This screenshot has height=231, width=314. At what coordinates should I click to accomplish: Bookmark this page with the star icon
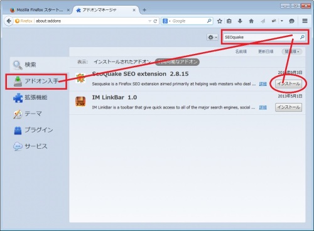(219, 21)
